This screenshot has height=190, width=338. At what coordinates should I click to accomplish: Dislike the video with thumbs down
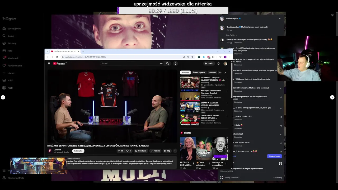pyautogui.click(x=129, y=151)
